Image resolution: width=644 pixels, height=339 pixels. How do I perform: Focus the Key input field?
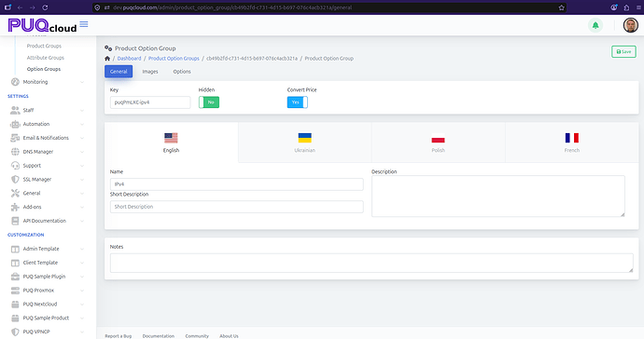(150, 102)
